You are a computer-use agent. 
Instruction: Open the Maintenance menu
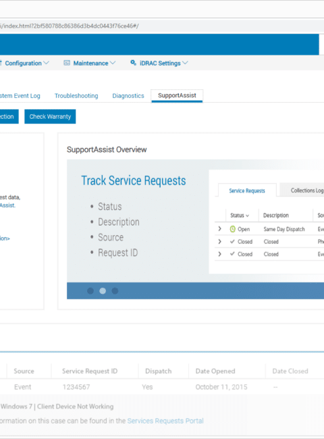point(90,63)
